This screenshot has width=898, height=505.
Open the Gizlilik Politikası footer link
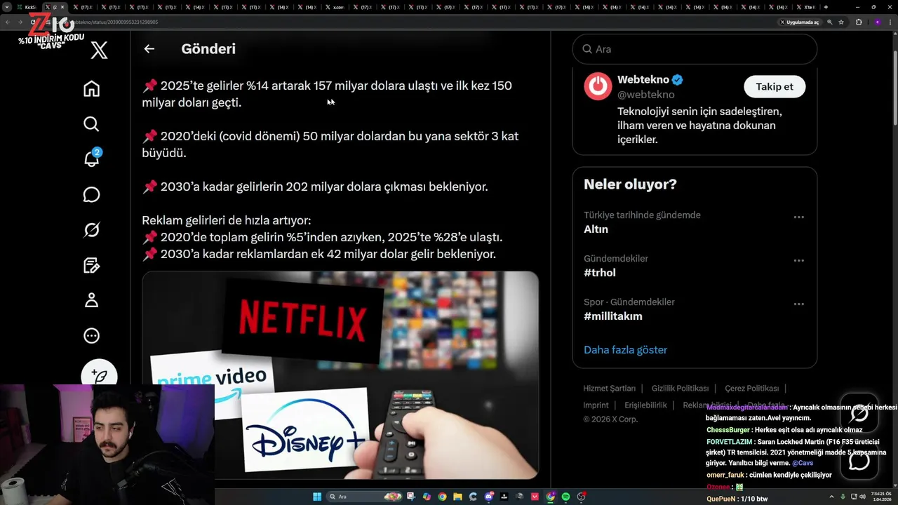(680, 388)
